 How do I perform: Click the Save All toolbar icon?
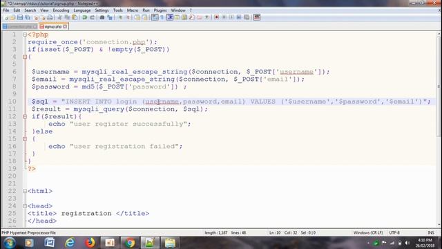(28, 17)
